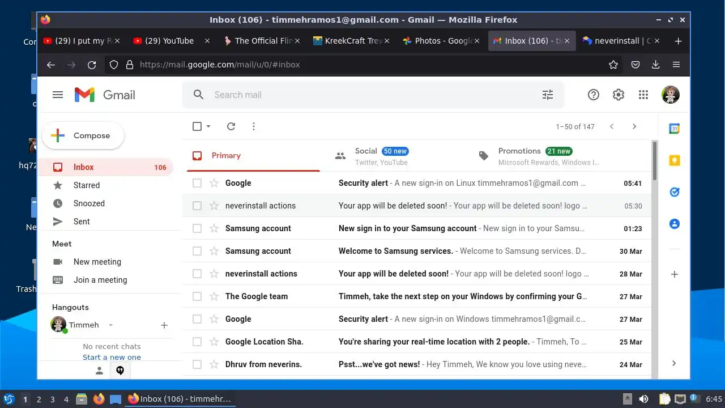Viewport: 725px width, 408px height.
Task: Click the mail list vertical scrollbar
Action: (655, 161)
